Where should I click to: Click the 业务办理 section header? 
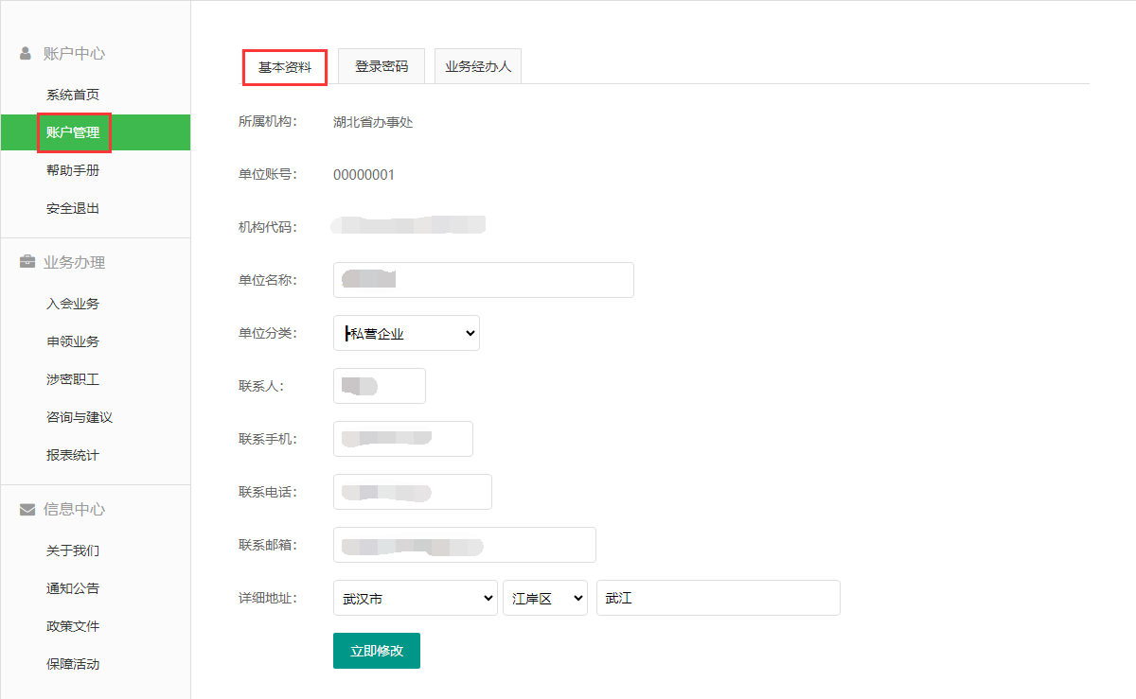click(x=74, y=262)
